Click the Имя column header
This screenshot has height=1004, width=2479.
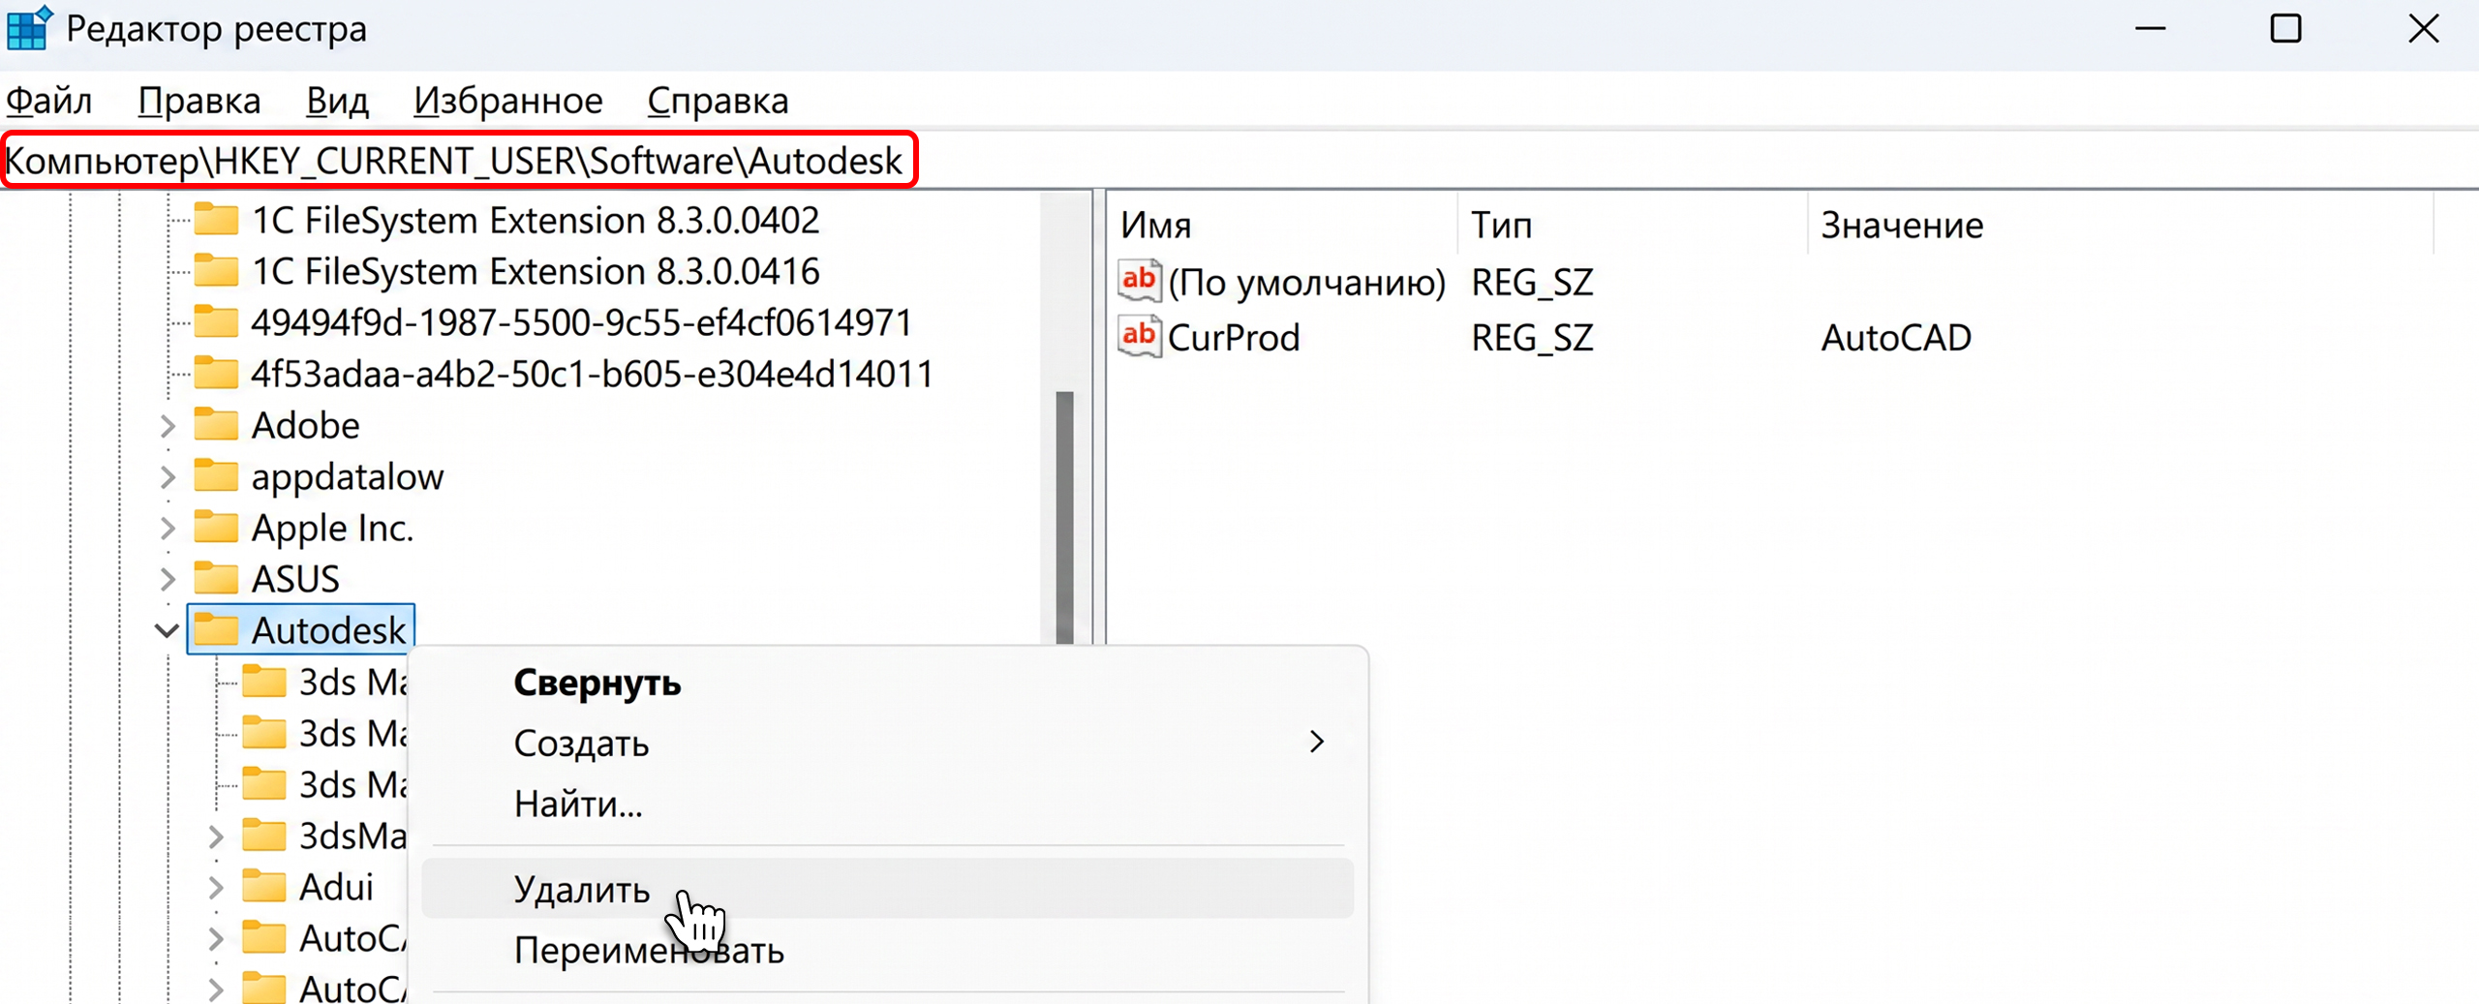click(1283, 225)
